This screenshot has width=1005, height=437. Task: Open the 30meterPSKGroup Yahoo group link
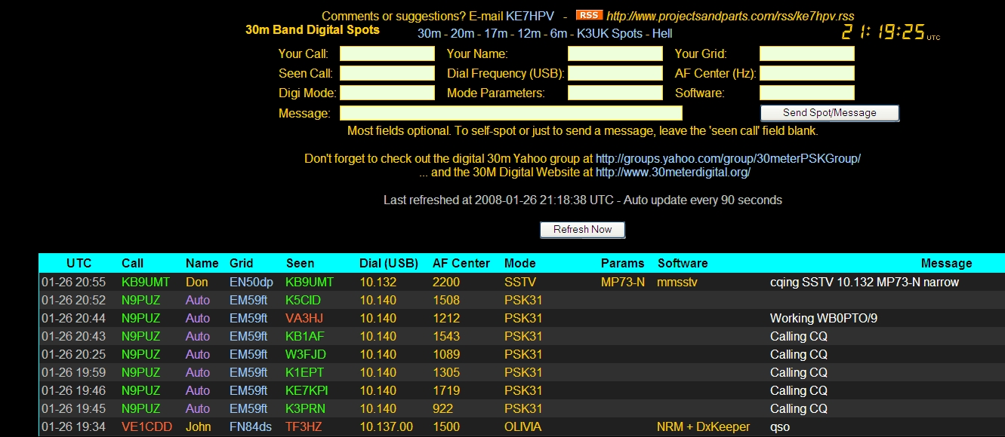tap(728, 159)
